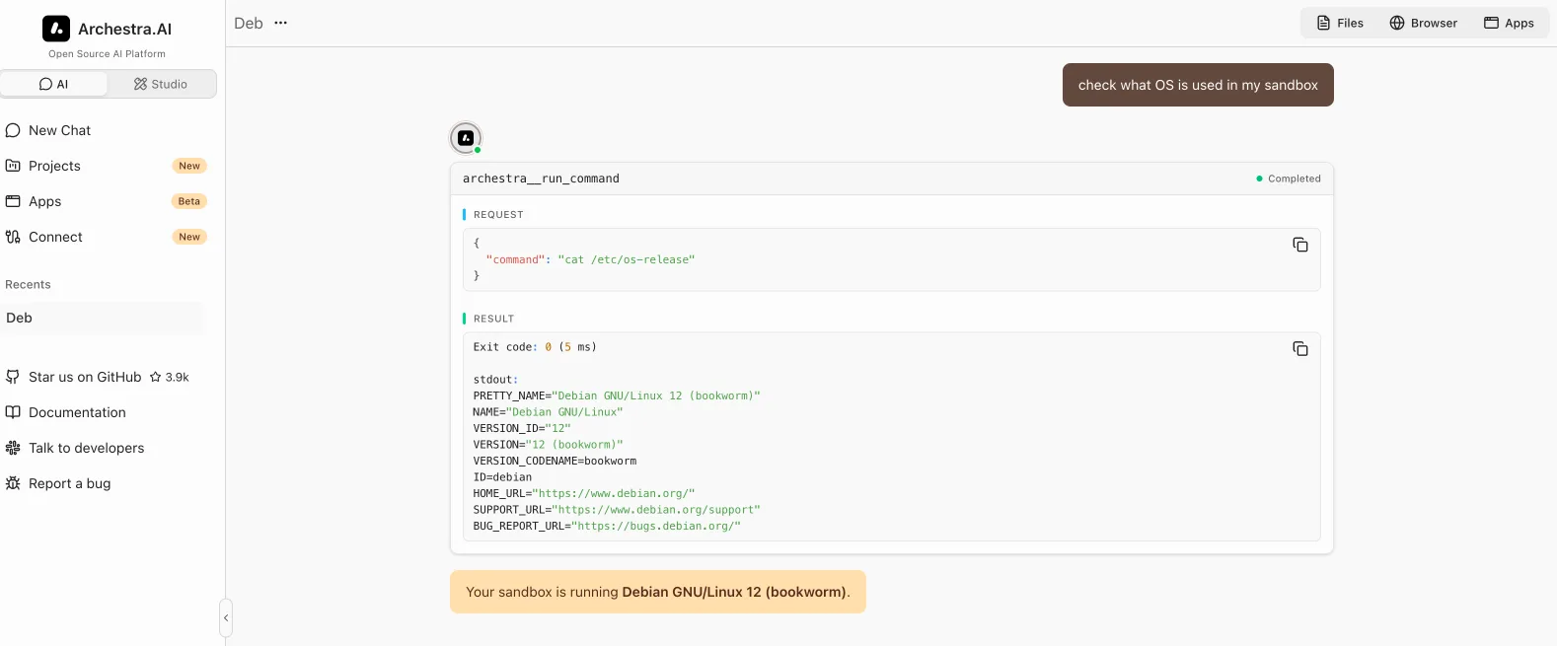Click the RESULT section label

(x=493, y=319)
